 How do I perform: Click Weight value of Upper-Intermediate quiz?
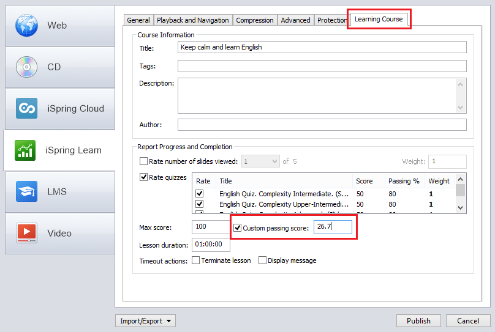(431, 204)
